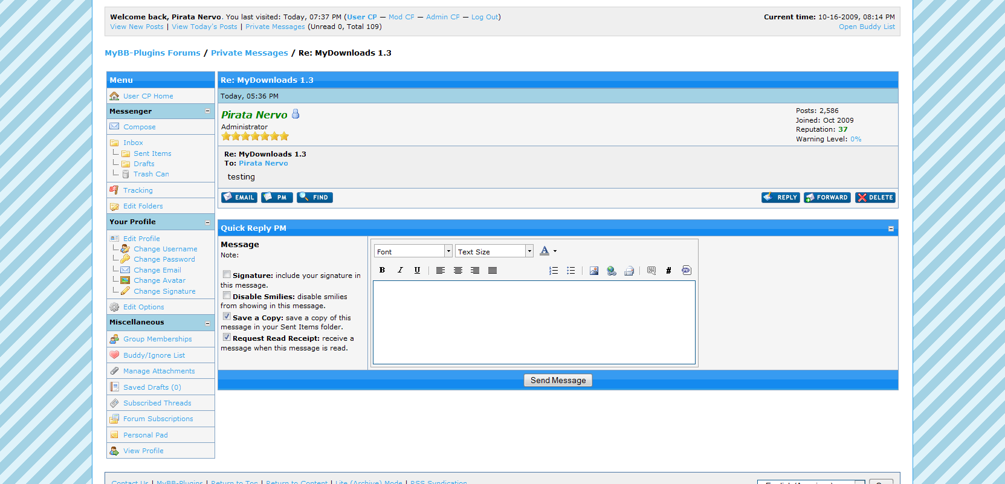Click the Manage Attachments paperclip icon
Image resolution: width=1005 pixels, height=484 pixels.
114,371
